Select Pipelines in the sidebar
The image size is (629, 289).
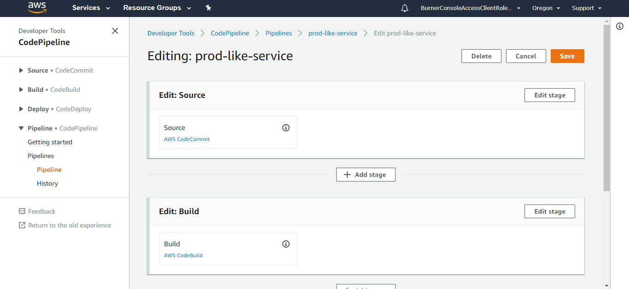click(41, 156)
